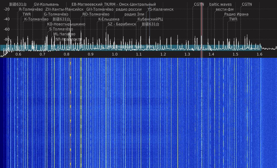This screenshot has width=277, height=168.
Task: Click the 1.2 frequency axis label
Action: tap(163, 54)
